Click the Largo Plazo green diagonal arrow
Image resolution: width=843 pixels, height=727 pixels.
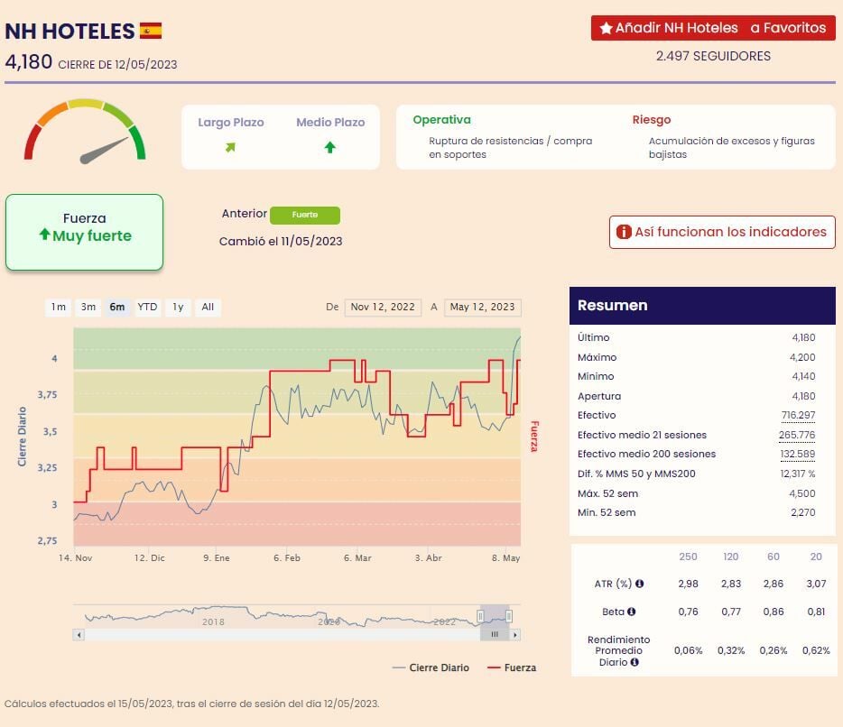click(230, 147)
